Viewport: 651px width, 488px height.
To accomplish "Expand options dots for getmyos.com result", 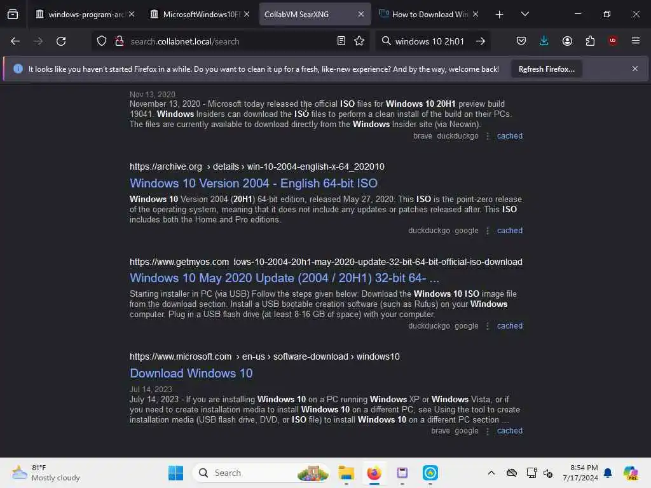I will (x=488, y=326).
